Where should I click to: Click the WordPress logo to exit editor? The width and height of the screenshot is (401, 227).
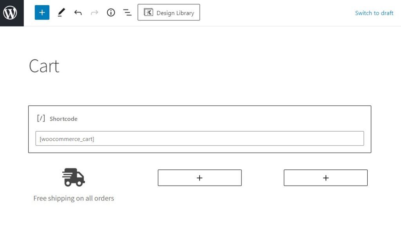(11, 12)
